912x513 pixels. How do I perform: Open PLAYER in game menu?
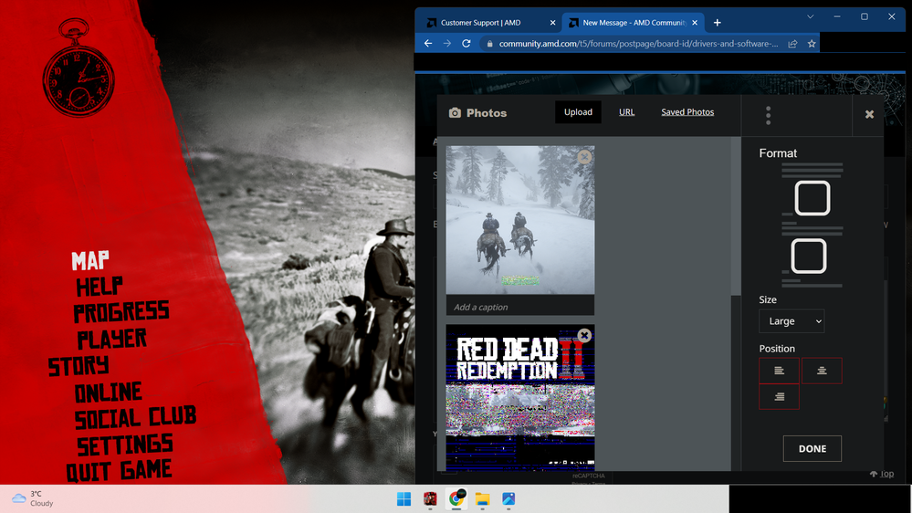(x=111, y=339)
